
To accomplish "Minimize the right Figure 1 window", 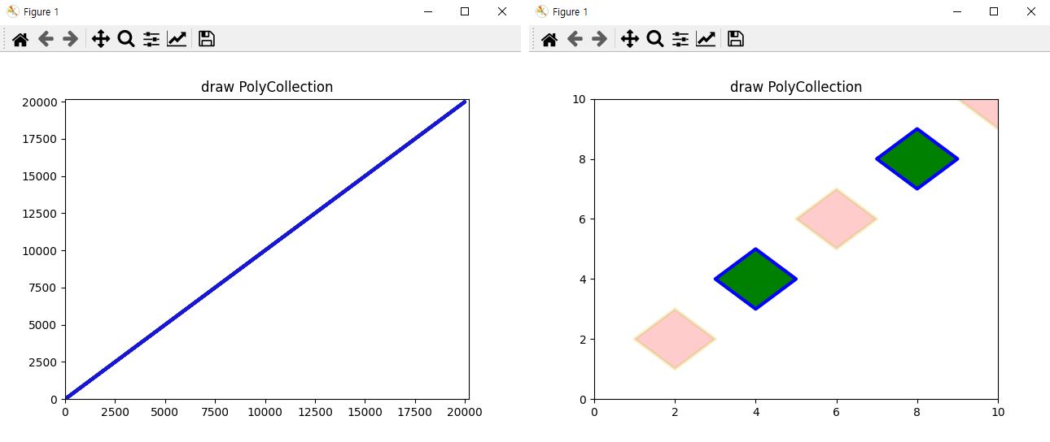I will click(x=956, y=11).
